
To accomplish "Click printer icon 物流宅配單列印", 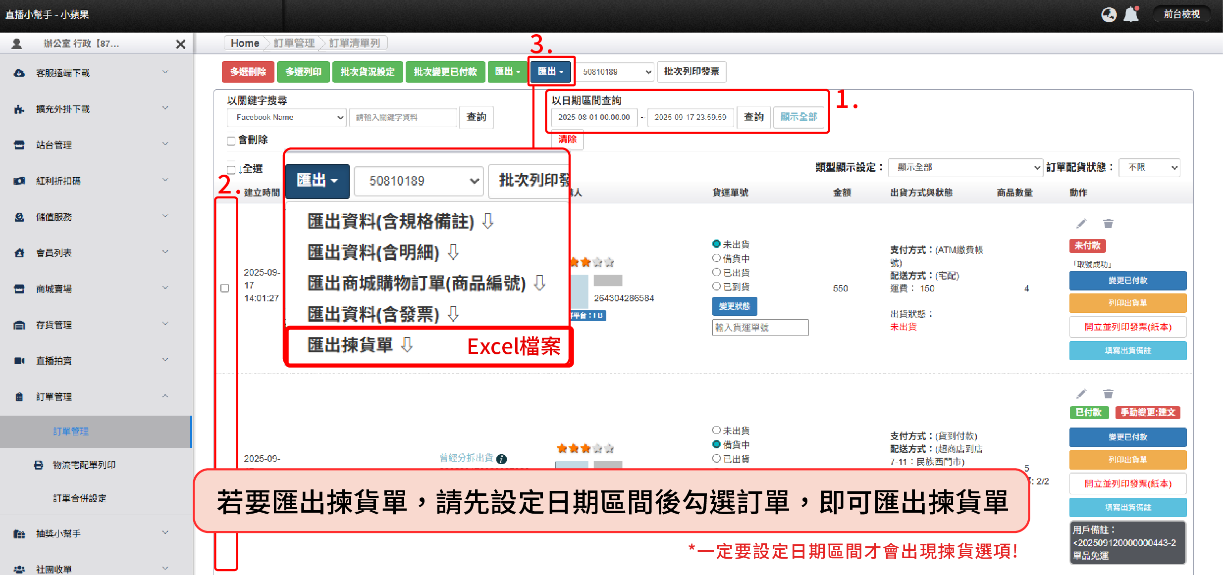I will [x=39, y=465].
